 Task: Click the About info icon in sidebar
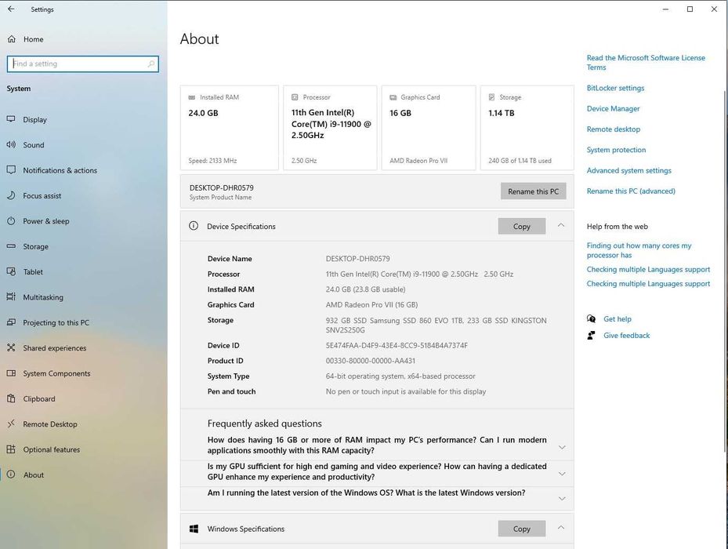(x=11, y=474)
